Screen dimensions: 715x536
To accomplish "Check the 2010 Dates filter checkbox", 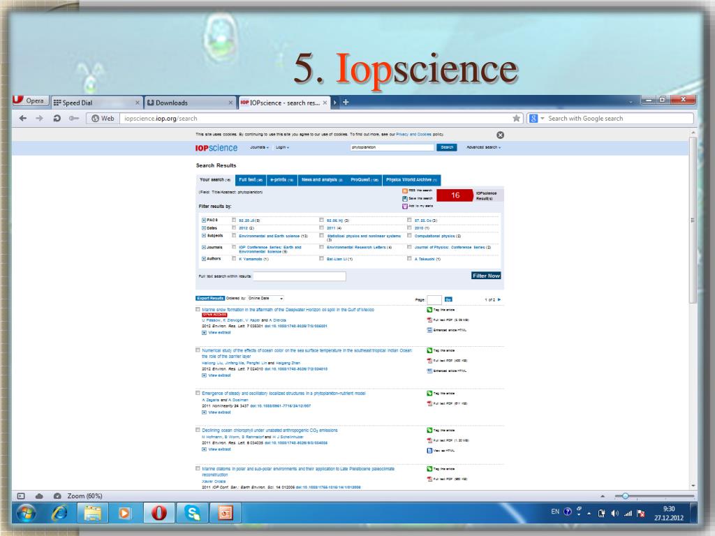I will pyautogui.click(x=409, y=228).
